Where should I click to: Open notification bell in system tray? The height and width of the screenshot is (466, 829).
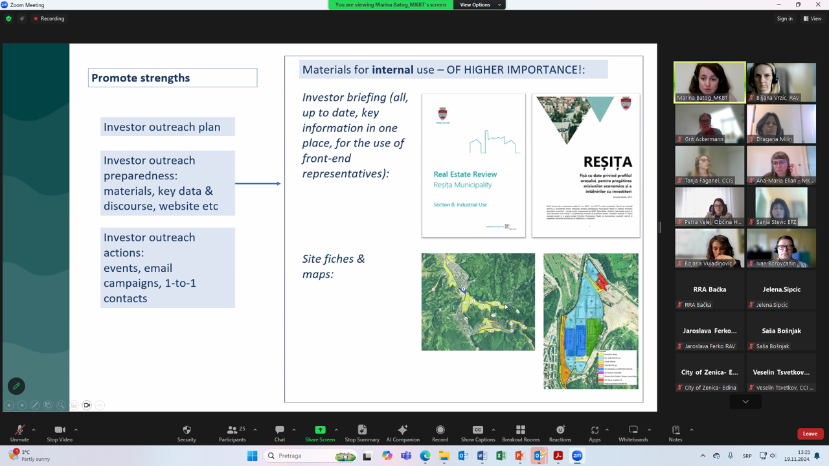[817, 456]
